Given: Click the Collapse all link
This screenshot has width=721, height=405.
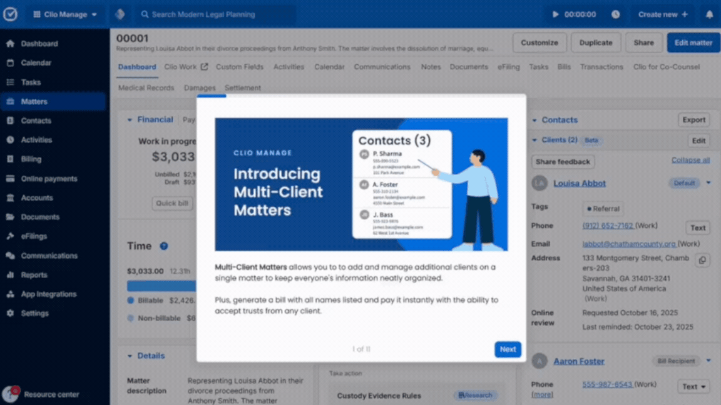Looking at the screenshot, I should click(690, 160).
